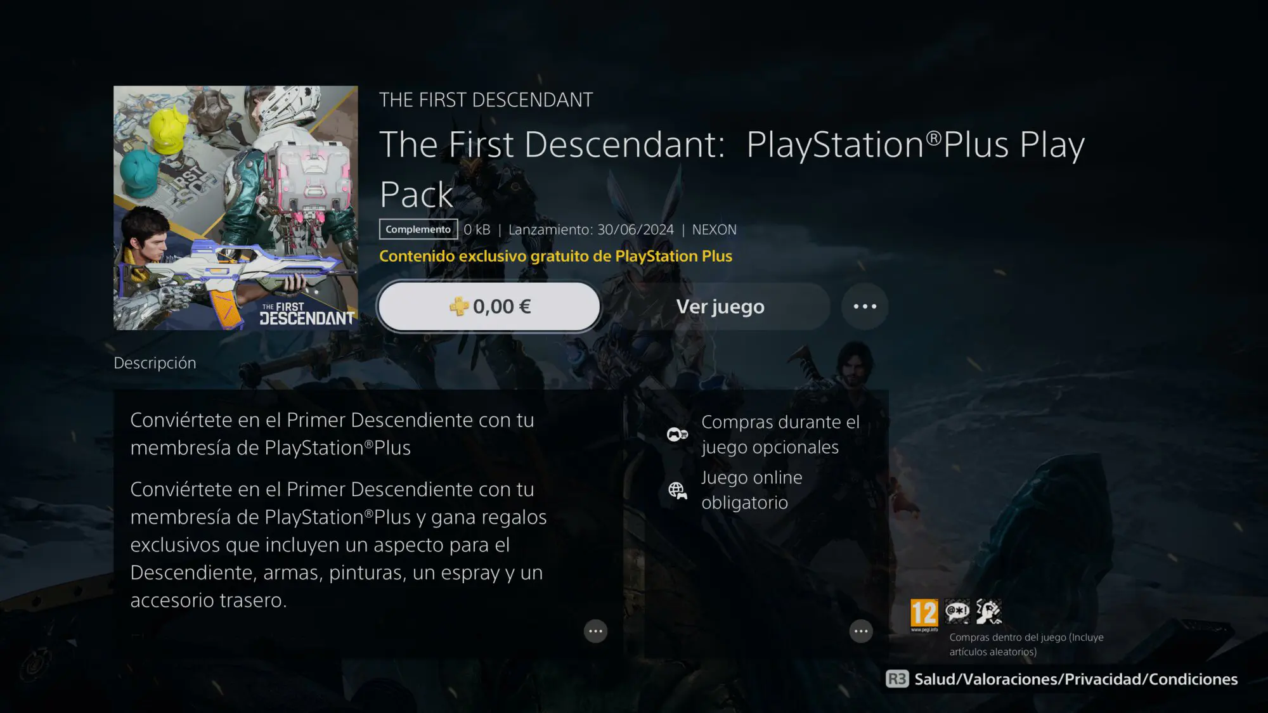1268x713 pixels.
Task: Click the Complemento content type badge
Action: [x=418, y=229]
